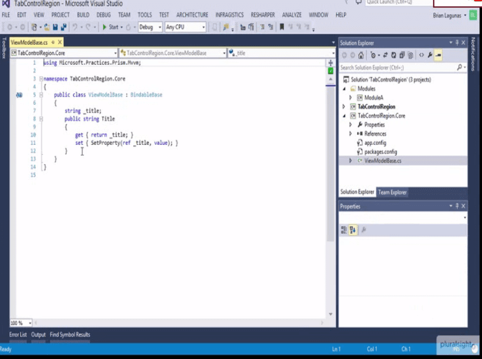Click the Save floppy disk toolbar icon
Viewport: 482px width, 359px height.
click(55, 27)
